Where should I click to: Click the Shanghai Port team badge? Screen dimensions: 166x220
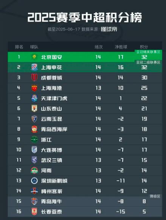34,88
